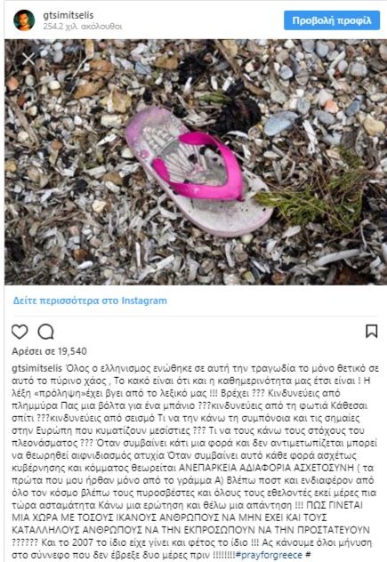Open the Αρέσει σε 19,540 likes list
The width and height of the screenshot is (387, 562).
click(49, 351)
